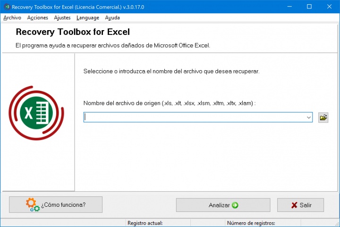Image resolution: width=340 pixels, height=227 pixels.
Task: Click the 'Nombre del archivo de origen' label
Action: point(170,103)
